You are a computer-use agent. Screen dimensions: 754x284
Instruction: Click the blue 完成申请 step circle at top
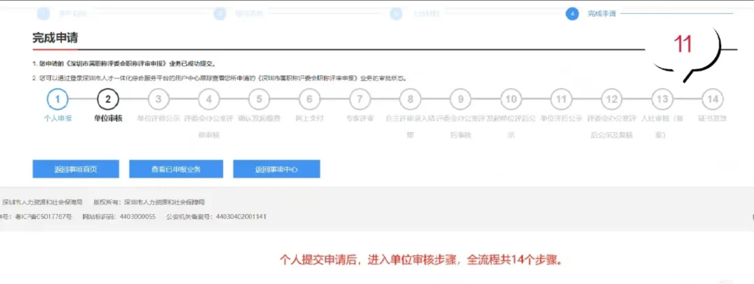pos(572,14)
